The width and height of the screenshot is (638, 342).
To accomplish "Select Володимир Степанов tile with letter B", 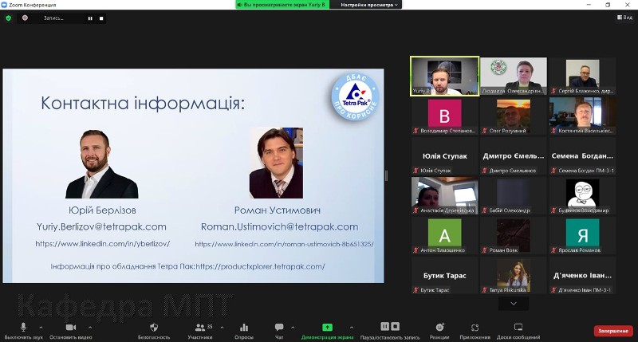I will click(444, 116).
